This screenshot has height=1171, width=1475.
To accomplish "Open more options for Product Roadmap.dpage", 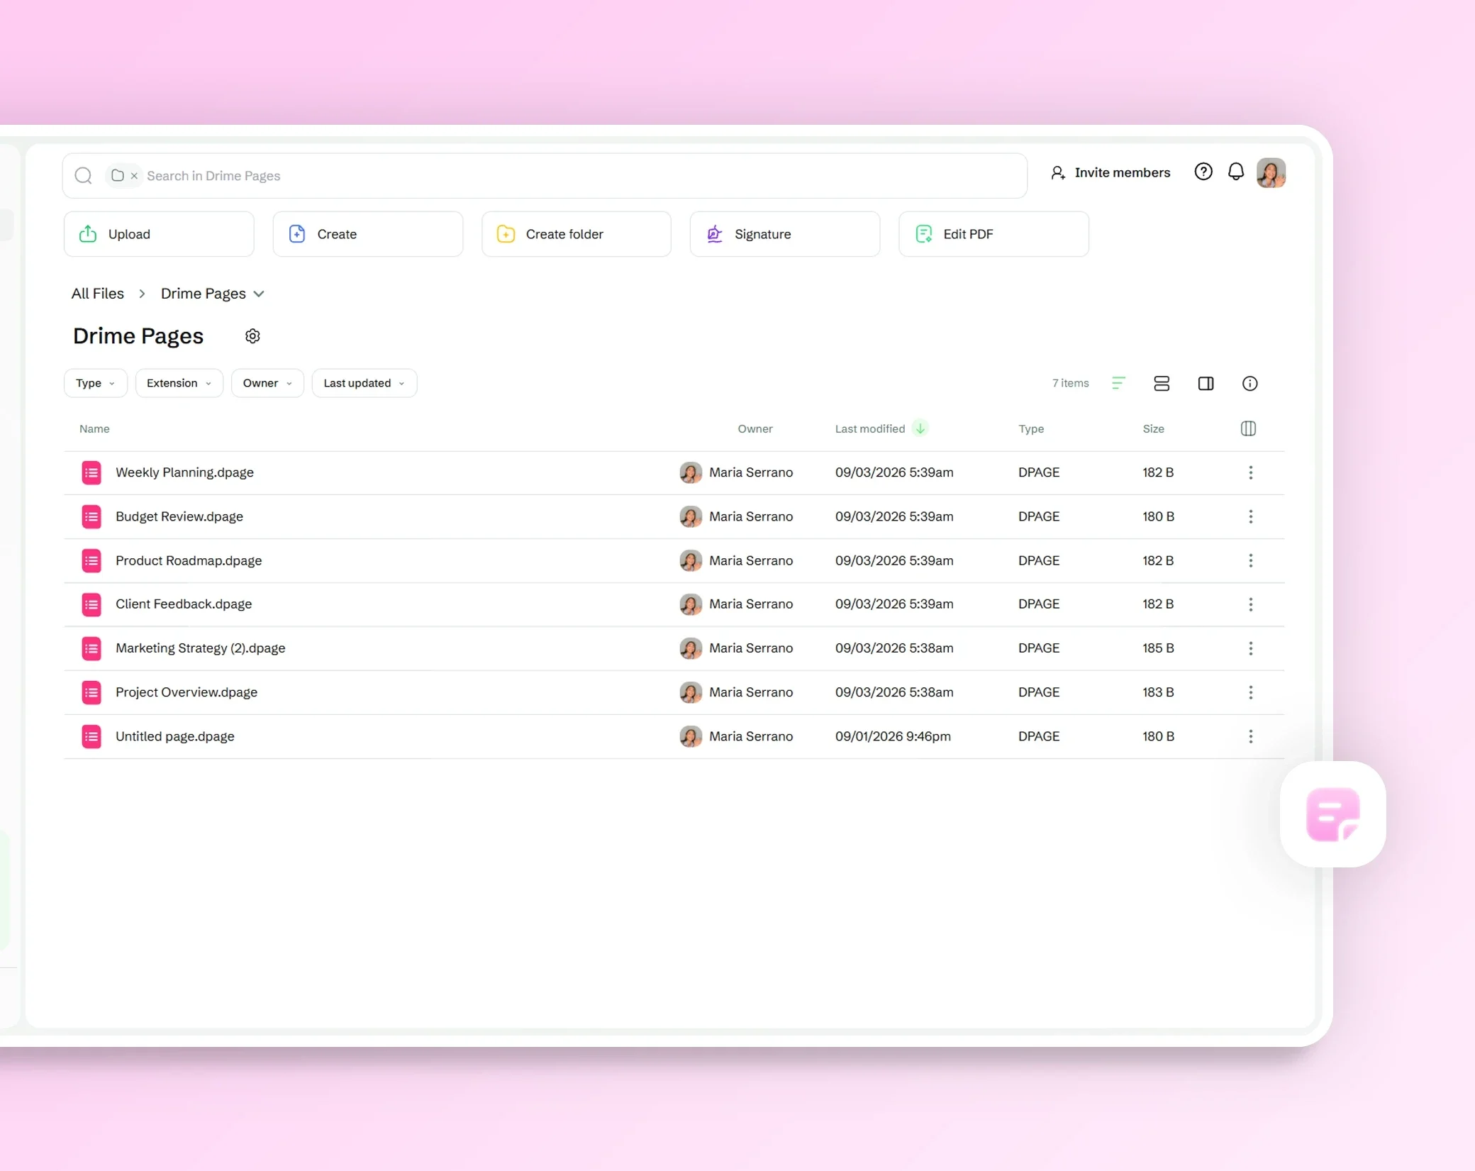I will 1250,560.
